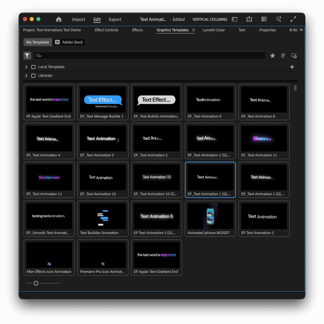The image size is (324, 324).
Task: Open the Effect Controls tab
Action: [x=107, y=30]
